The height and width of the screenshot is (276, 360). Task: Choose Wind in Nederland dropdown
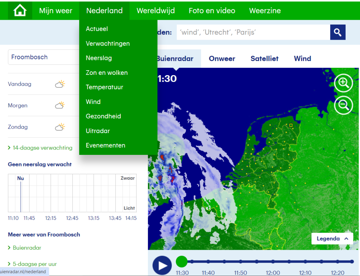(x=93, y=102)
